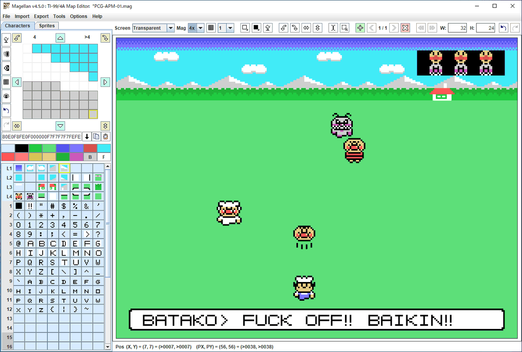Screen dimensions: 522x352
Task: Select the dark yellow color swatch
Action: click(36, 156)
